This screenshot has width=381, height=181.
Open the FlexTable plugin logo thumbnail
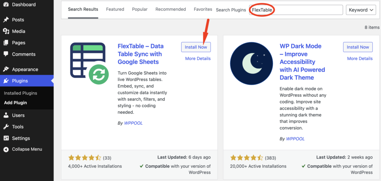click(89, 63)
